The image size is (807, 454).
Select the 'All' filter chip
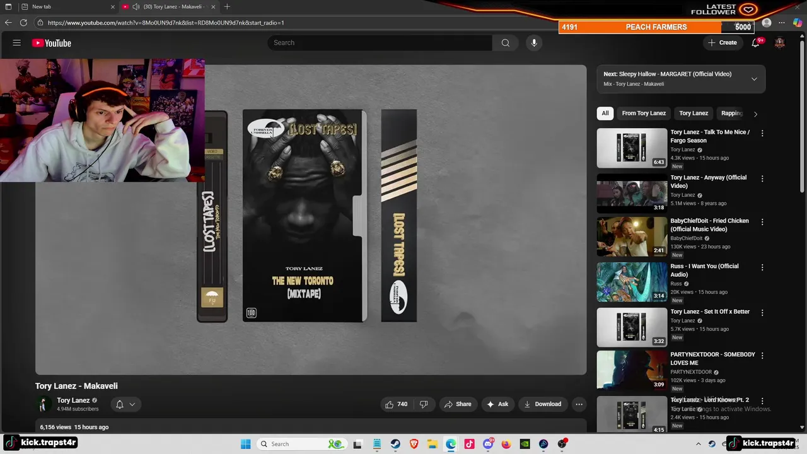pyautogui.click(x=605, y=113)
